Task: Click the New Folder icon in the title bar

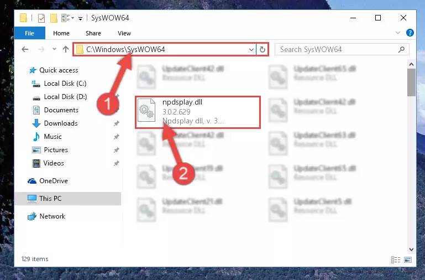Action: (x=54, y=18)
